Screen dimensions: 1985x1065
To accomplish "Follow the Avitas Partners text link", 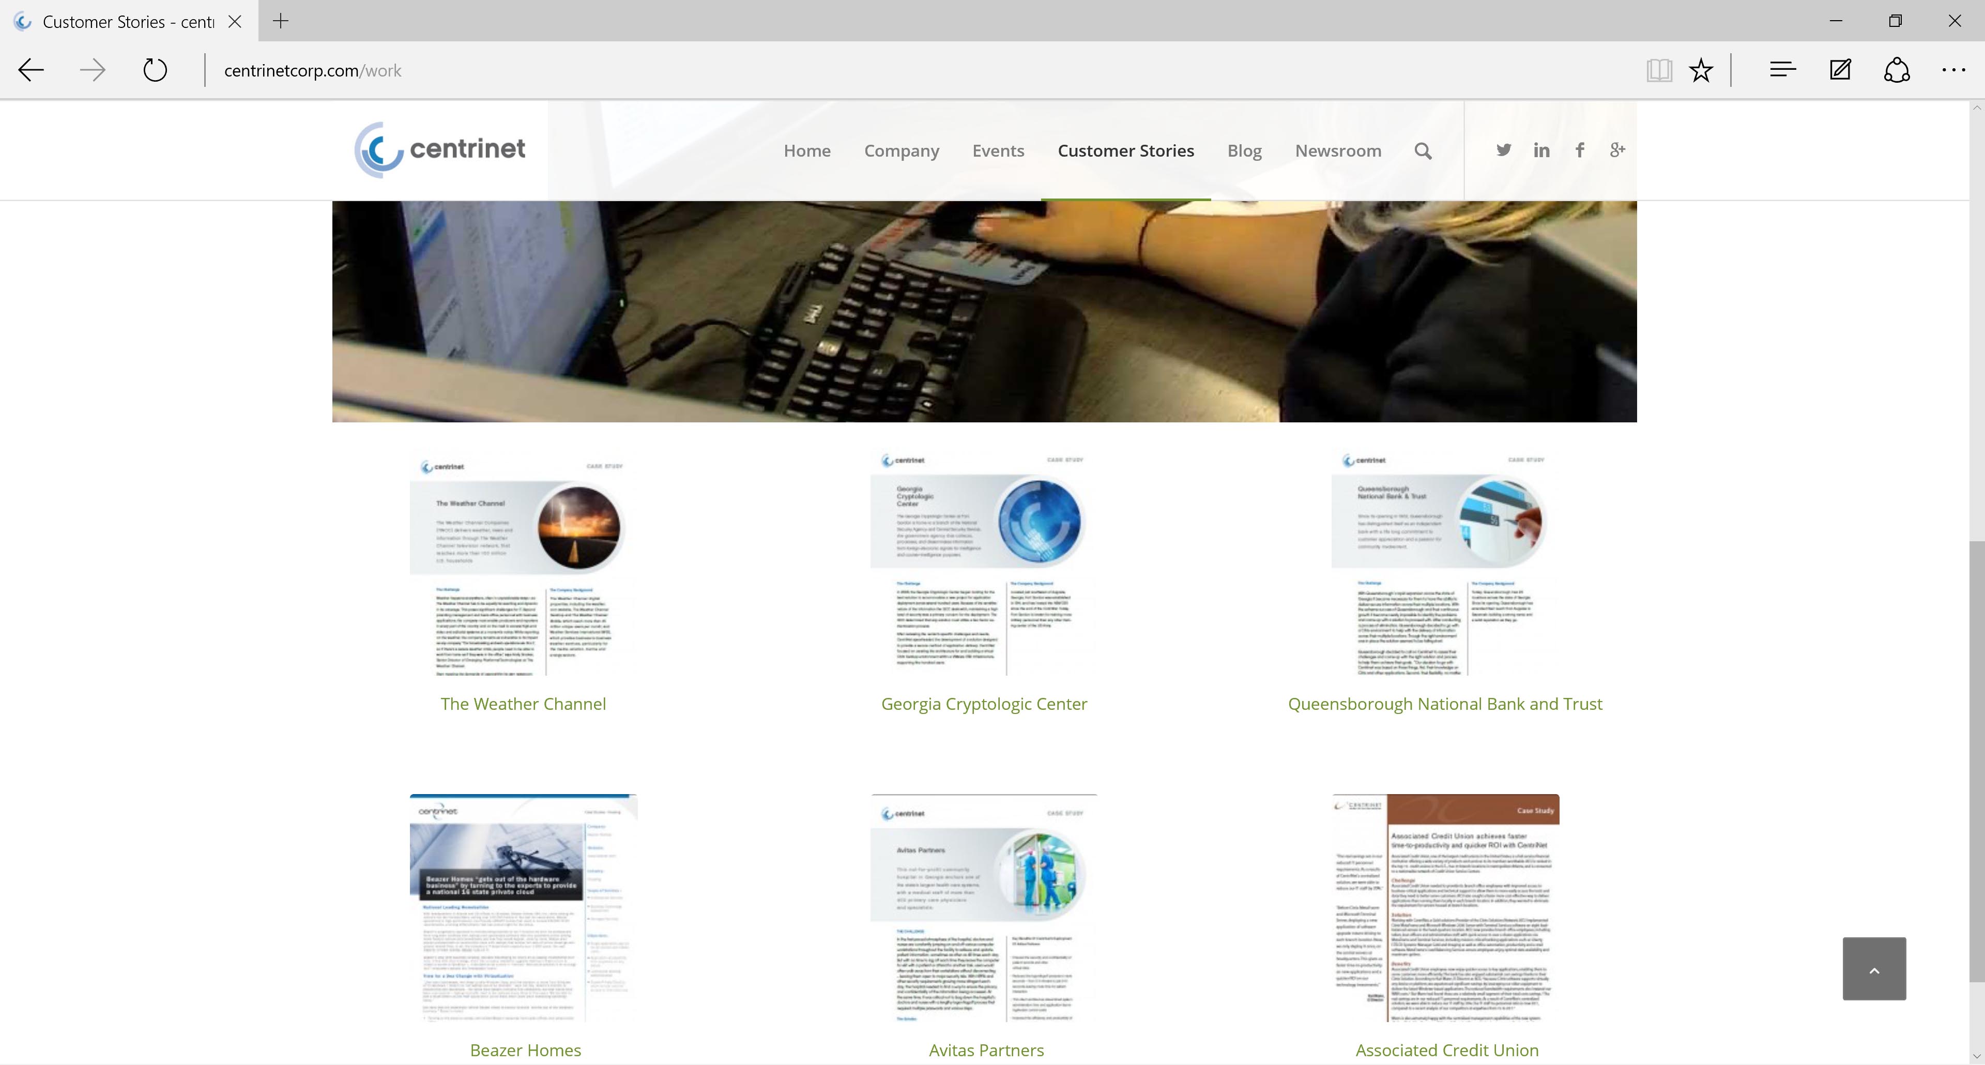I will pyautogui.click(x=986, y=1049).
